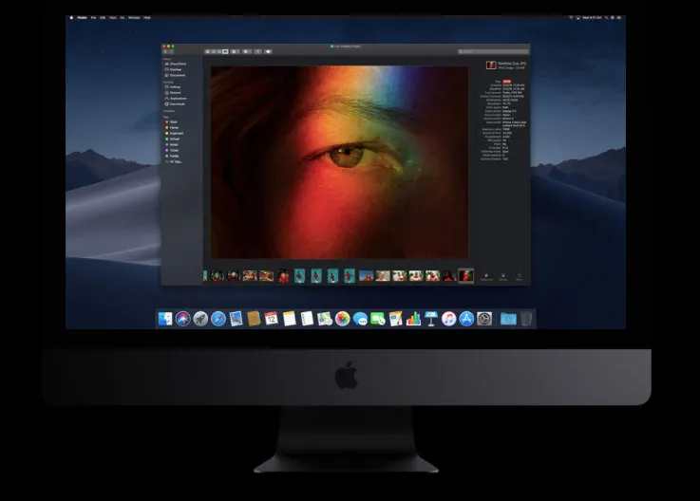Click the Rotate Left quick action
The height and width of the screenshot is (501, 700).
pyautogui.click(x=486, y=277)
